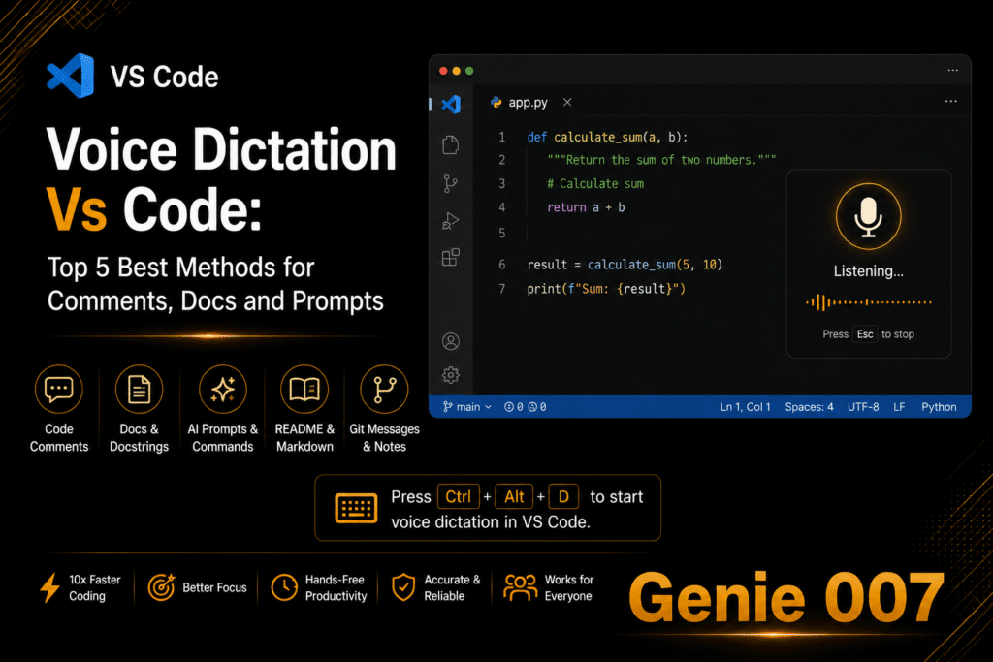
Task: Click the '# Calculate sum' comment
Action: (595, 184)
